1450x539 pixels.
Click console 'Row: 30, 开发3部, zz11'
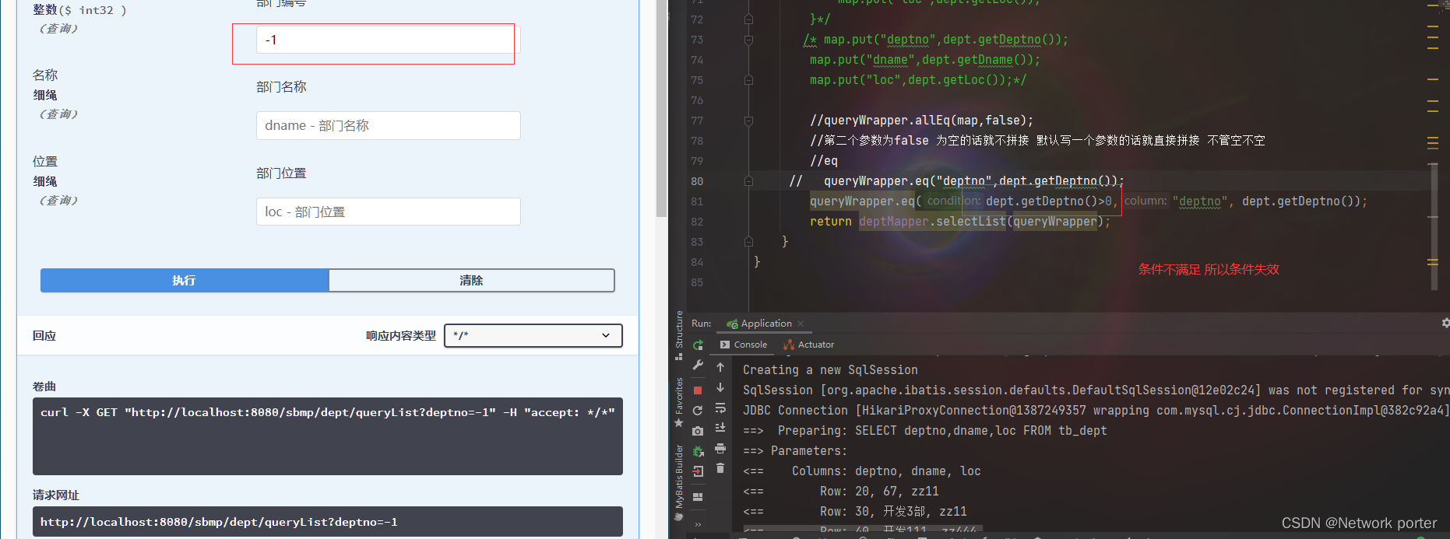coord(893,512)
